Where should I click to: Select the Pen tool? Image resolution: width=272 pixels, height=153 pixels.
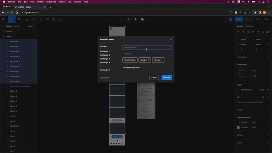point(34,19)
